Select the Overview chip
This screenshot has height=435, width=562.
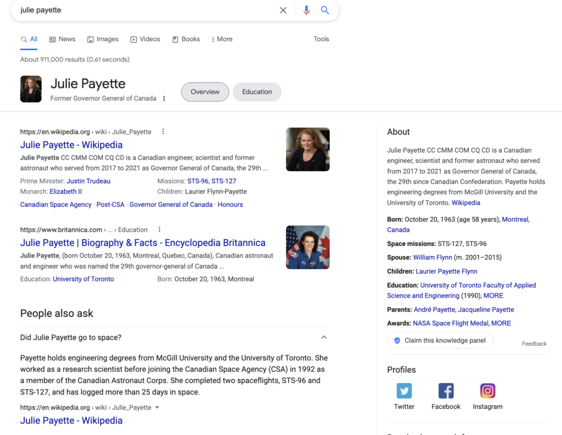[205, 92]
